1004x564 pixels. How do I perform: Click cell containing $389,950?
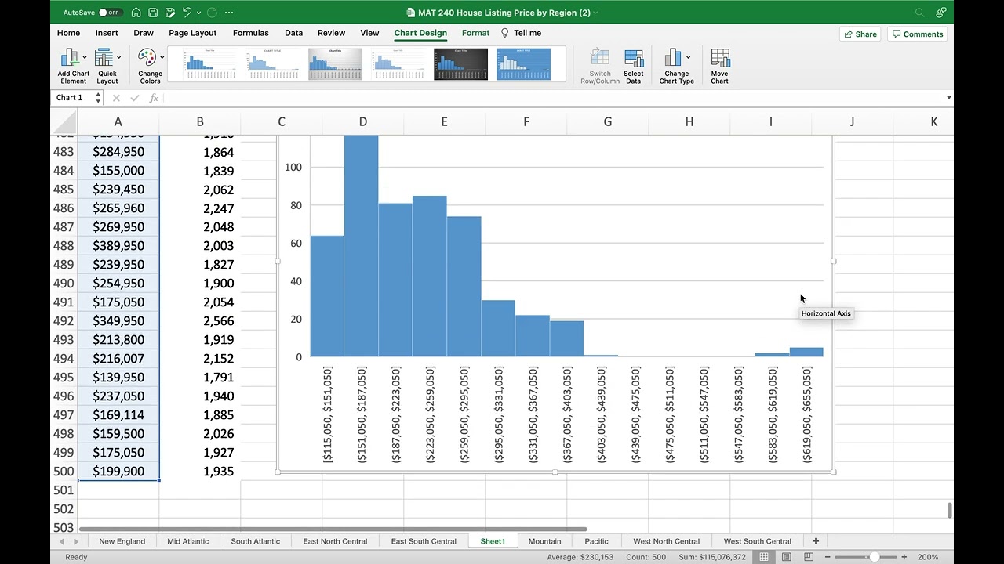tap(118, 246)
